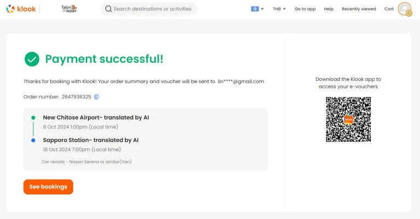Viewport: 420px width, 219px height.
Task: Select the green pickup location dot
Action: tap(33, 117)
